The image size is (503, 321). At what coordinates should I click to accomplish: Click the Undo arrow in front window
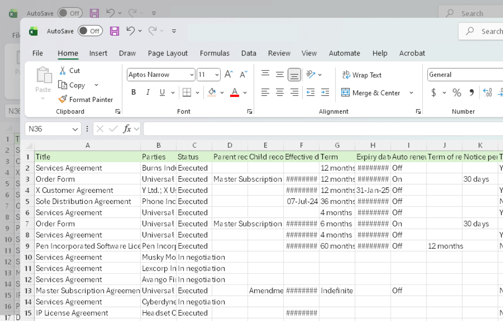point(131,31)
